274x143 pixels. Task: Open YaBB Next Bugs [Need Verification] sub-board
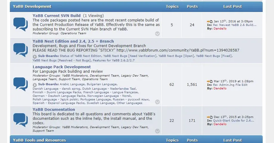130,56
